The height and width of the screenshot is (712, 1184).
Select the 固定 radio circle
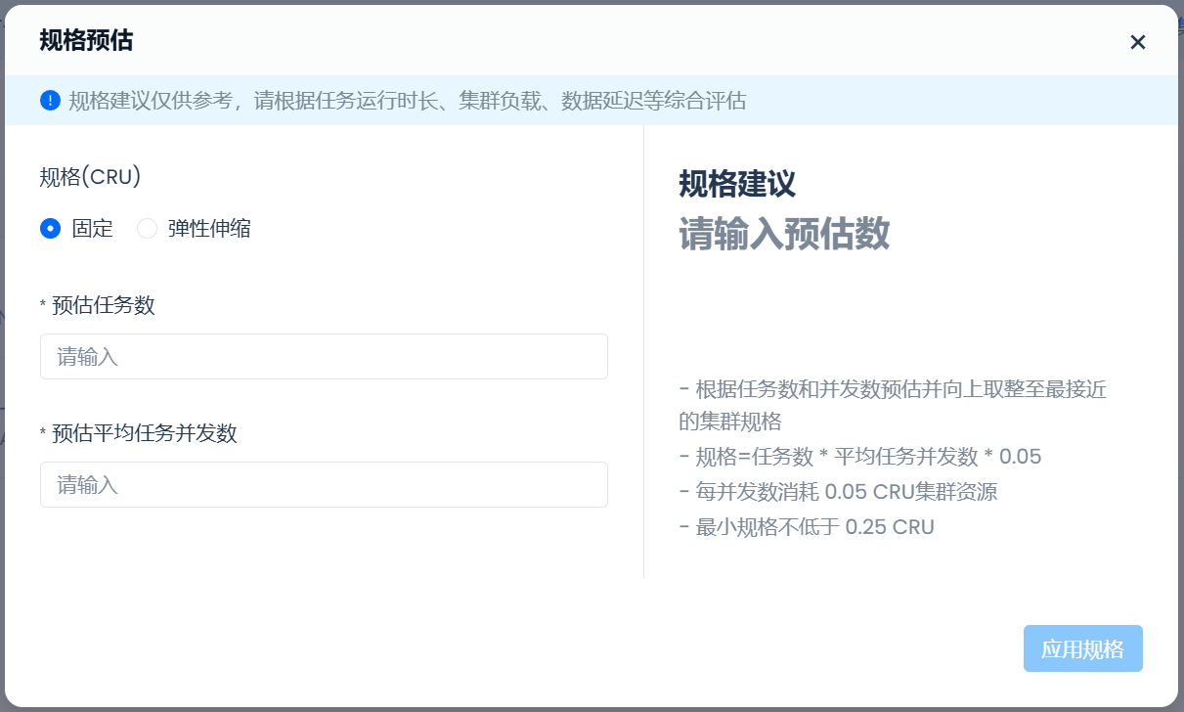(x=50, y=229)
